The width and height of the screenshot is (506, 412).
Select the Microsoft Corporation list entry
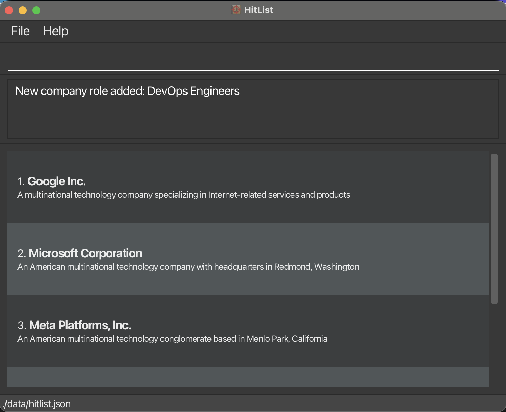240,259
